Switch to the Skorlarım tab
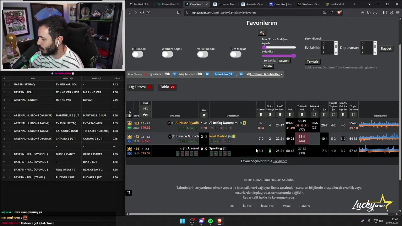The height and width of the screenshot is (226, 402). pos(308,4)
